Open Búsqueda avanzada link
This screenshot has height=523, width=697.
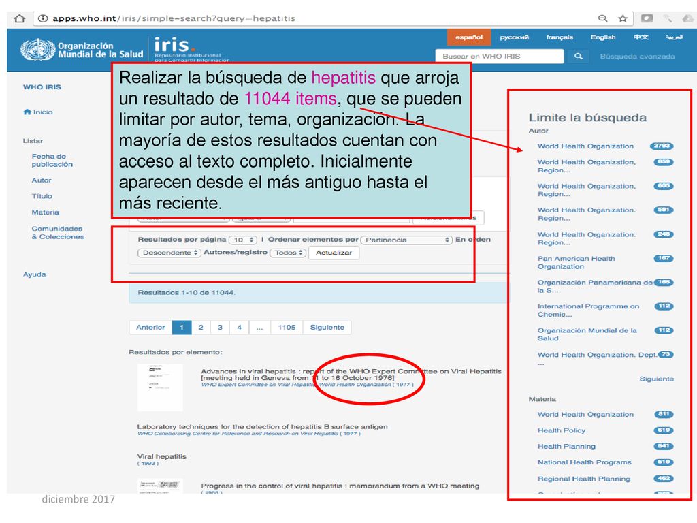click(637, 56)
